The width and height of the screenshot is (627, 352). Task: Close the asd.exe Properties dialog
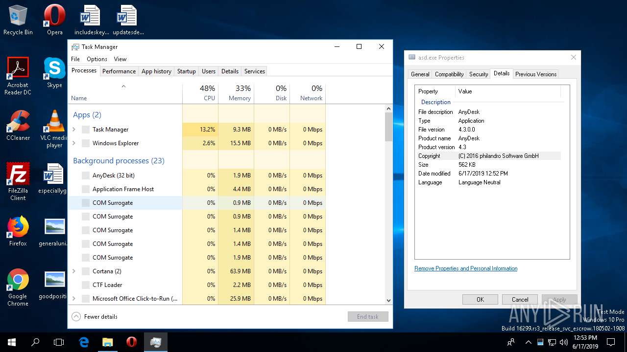click(x=573, y=58)
